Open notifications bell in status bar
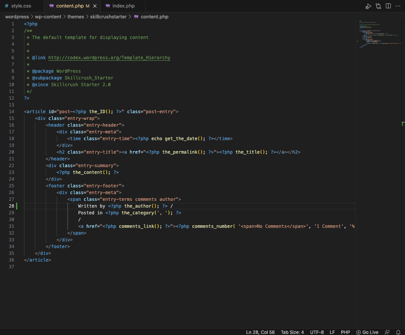This screenshot has width=405, height=335. [x=398, y=332]
